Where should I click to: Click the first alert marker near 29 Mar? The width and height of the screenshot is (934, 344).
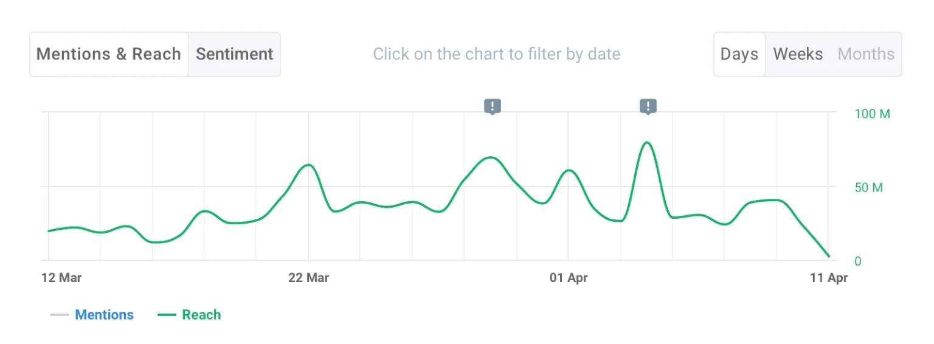click(x=492, y=107)
